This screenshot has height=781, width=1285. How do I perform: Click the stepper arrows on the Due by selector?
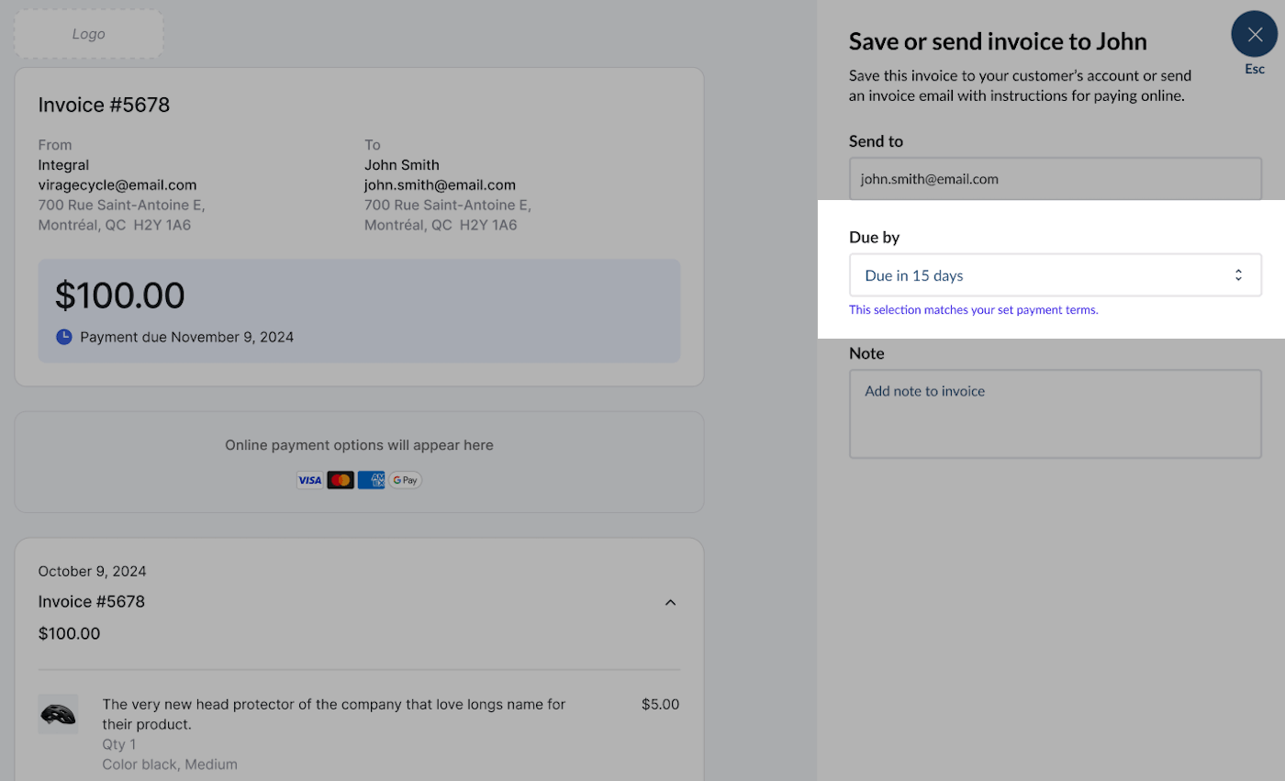tap(1238, 274)
